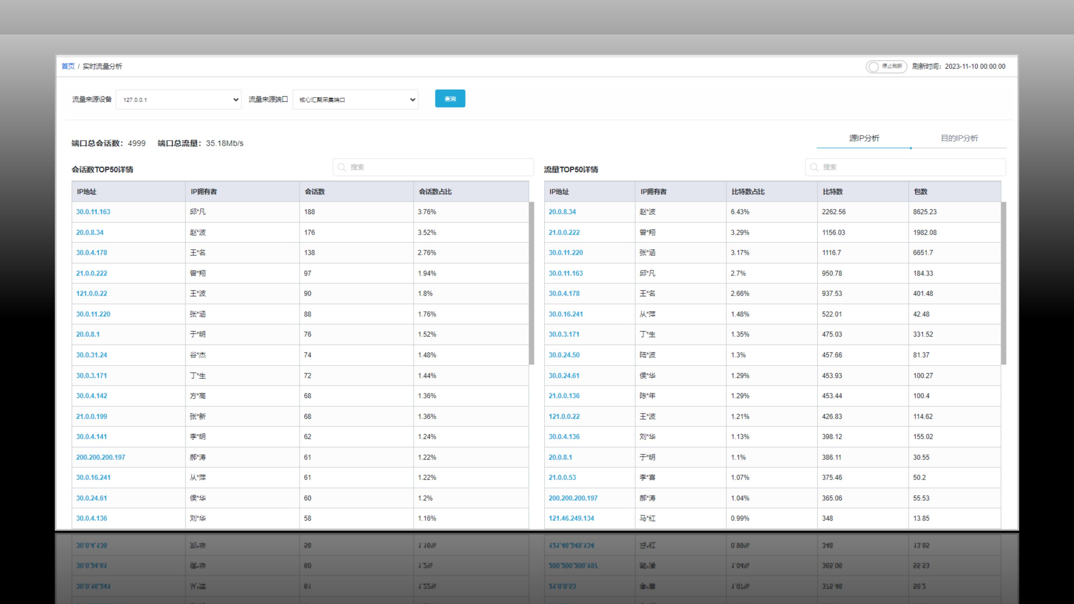Go to 首页 breadcrumb link
The image size is (1074, 604).
point(68,66)
